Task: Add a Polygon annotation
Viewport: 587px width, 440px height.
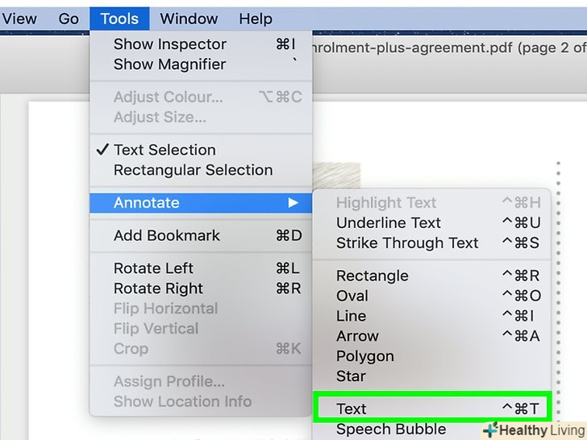Action: pyautogui.click(x=364, y=356)
